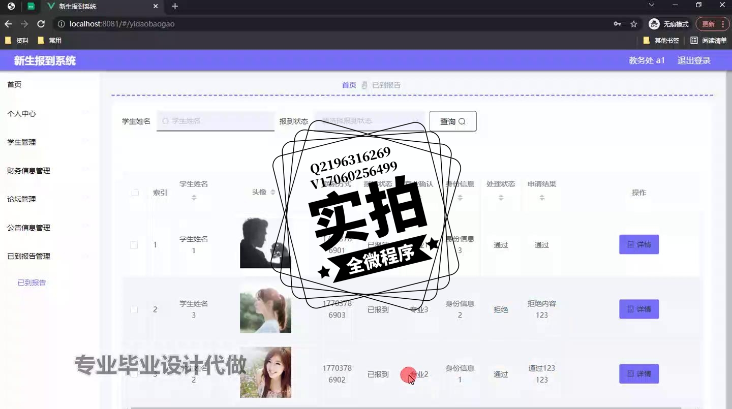Open the 其他书签 folder
Screen dimensions: 732x409
click(661, 40)
